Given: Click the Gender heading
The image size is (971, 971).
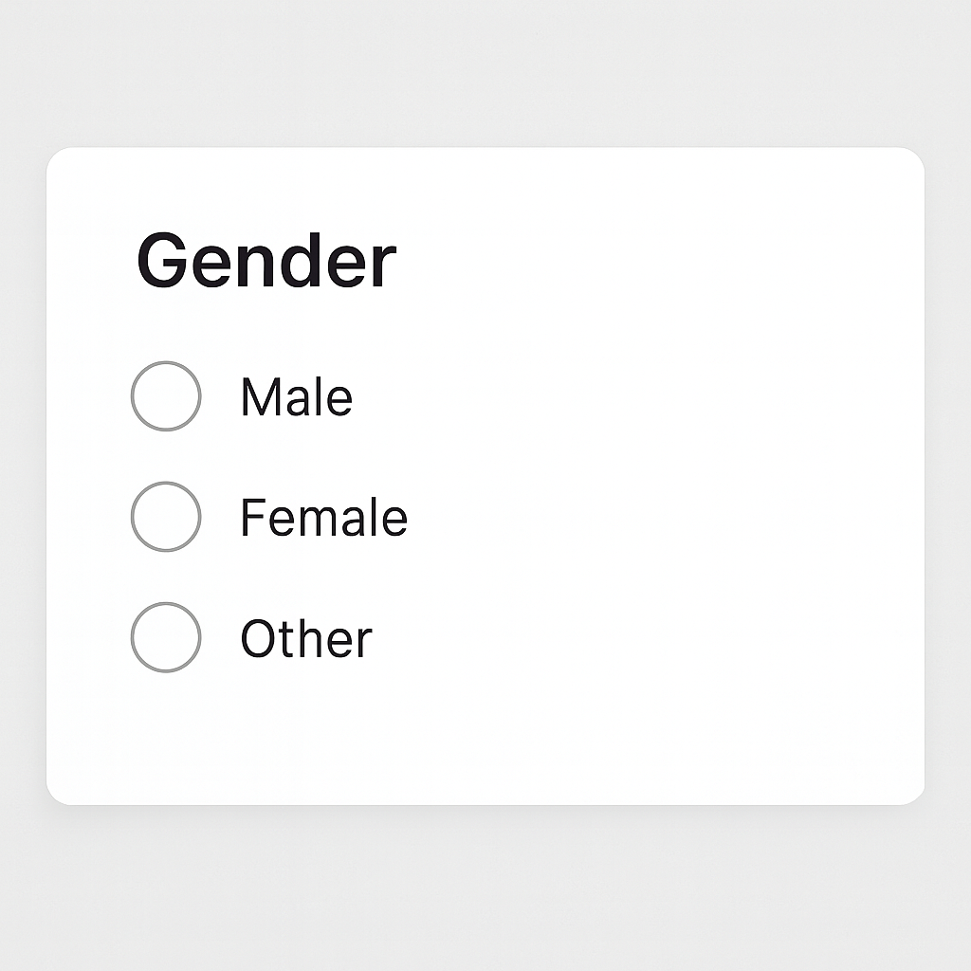Looking at the screenshot, I should coord(266,262).
